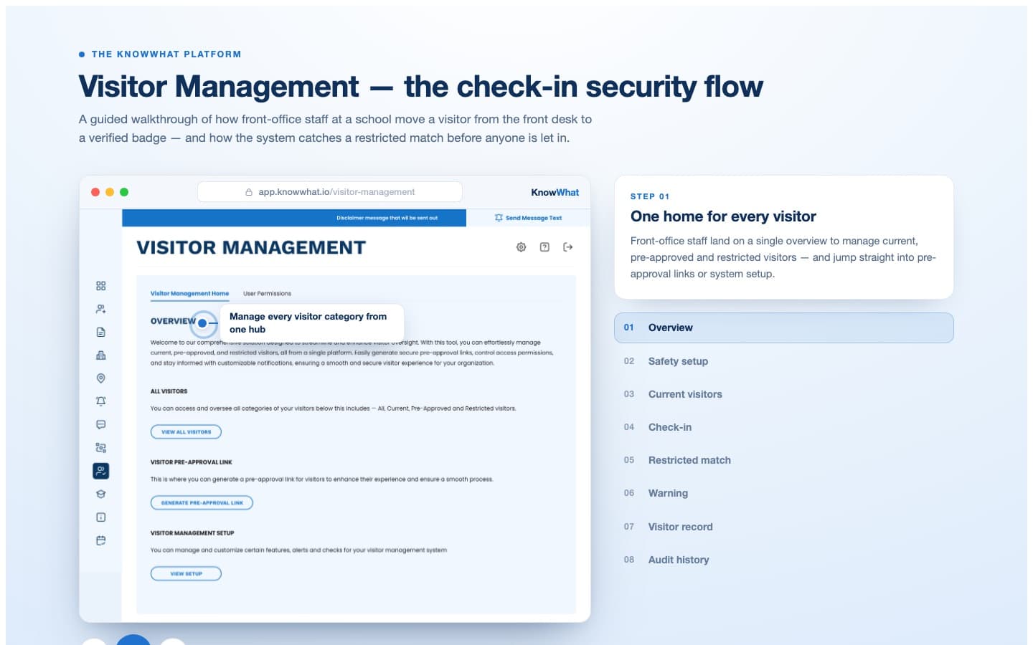Image resolution: width=1033 pixels, height=645 pixels.
Task: Jump to step 04 Check-in
Action: (784, 427)
